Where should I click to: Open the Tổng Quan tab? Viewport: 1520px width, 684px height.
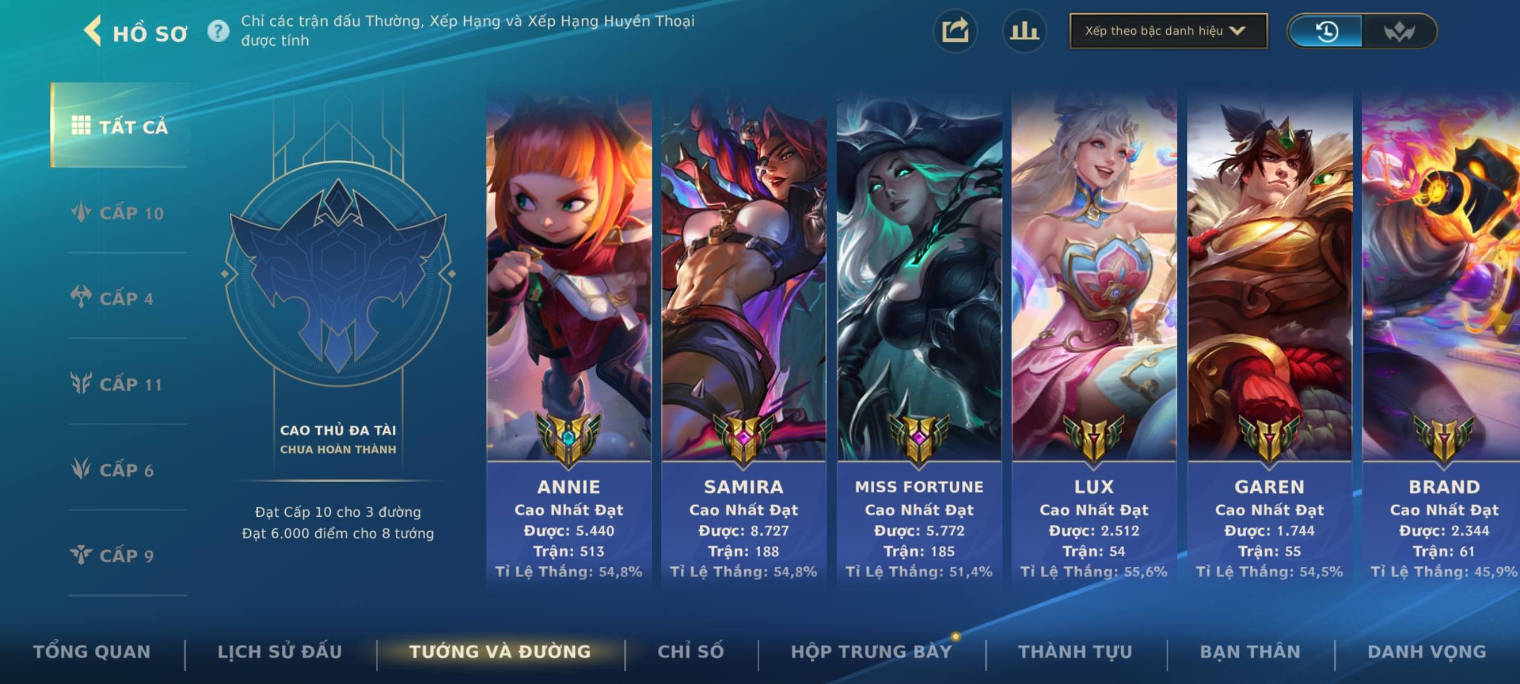(x=92, y=652)
